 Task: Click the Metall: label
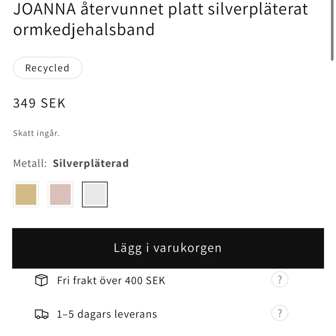[30, 163]
